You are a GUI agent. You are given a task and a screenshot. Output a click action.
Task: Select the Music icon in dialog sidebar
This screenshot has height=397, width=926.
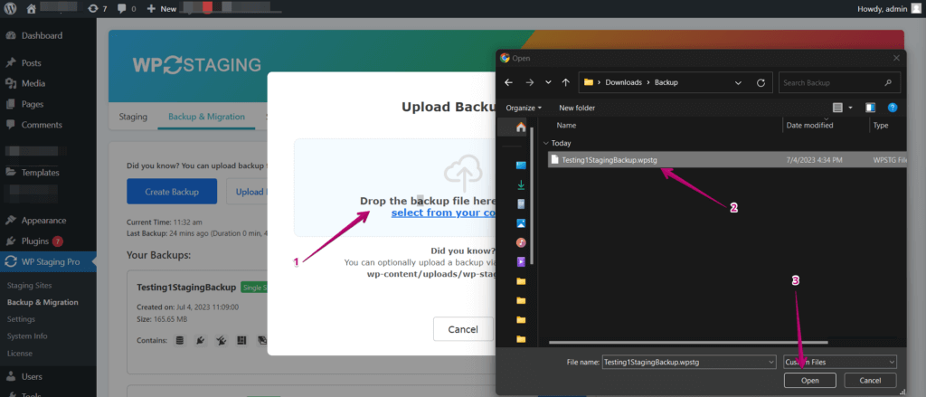click(521, 242)
